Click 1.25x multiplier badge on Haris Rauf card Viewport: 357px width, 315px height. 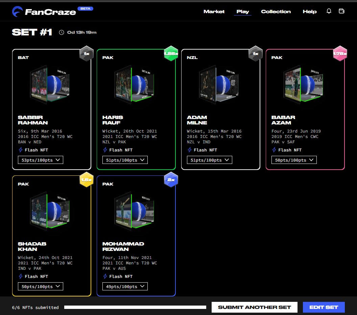(x=171, y=54)
